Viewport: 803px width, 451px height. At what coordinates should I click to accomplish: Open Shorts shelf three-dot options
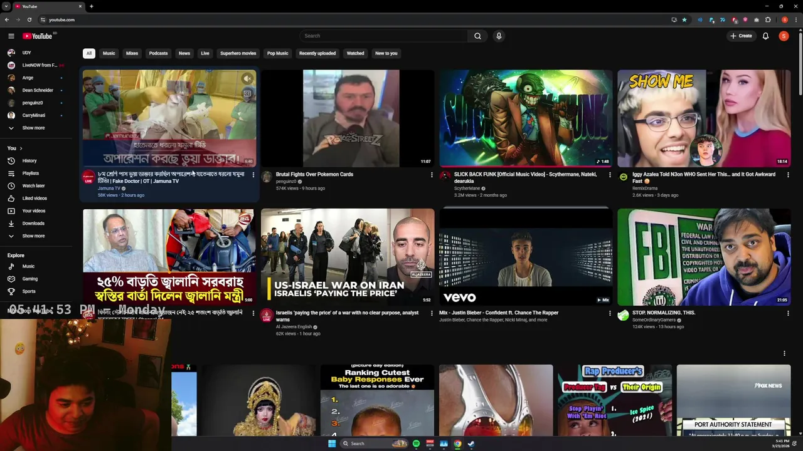(784, 353)
